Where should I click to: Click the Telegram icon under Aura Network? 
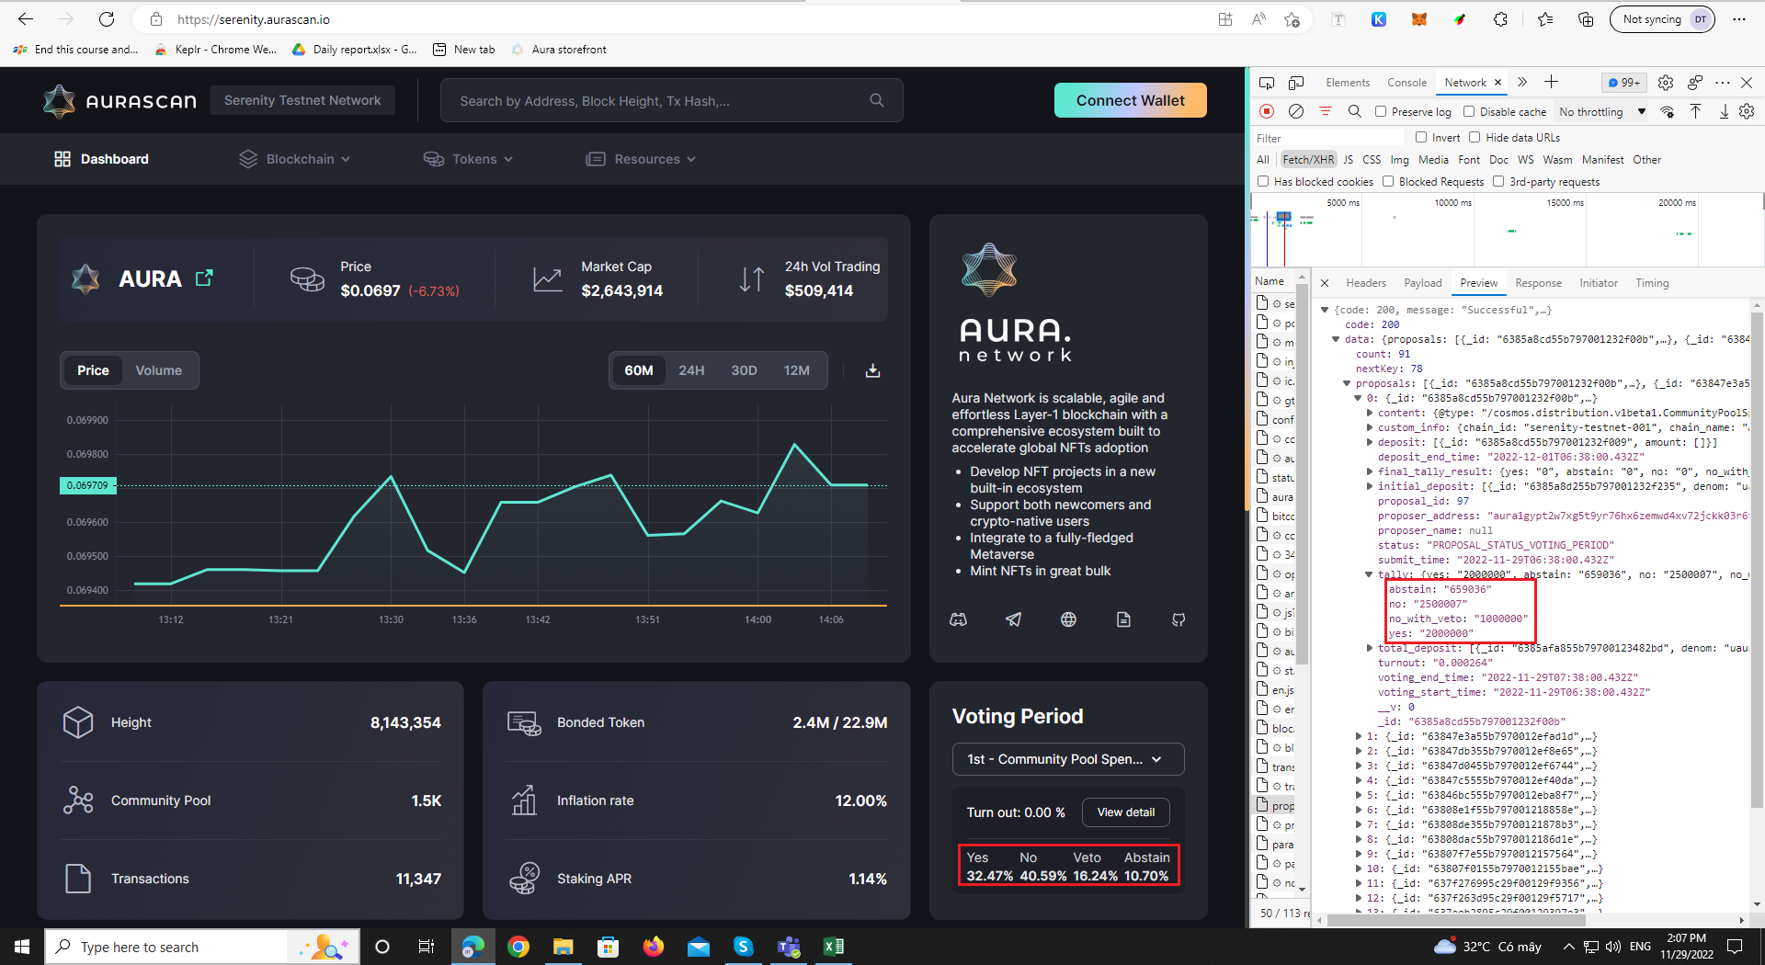point(1013,619)
